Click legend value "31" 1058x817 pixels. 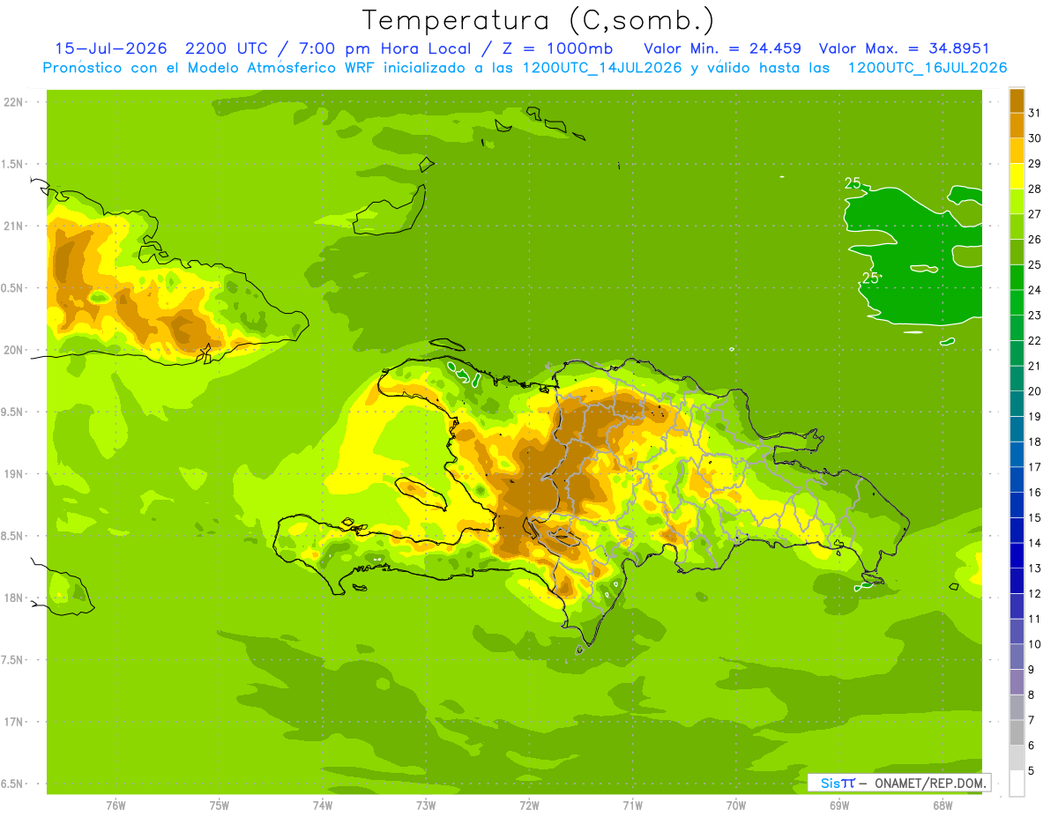click(x=1034, y=113)
